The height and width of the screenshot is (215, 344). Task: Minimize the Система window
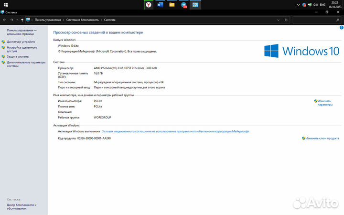click(316, 12)
